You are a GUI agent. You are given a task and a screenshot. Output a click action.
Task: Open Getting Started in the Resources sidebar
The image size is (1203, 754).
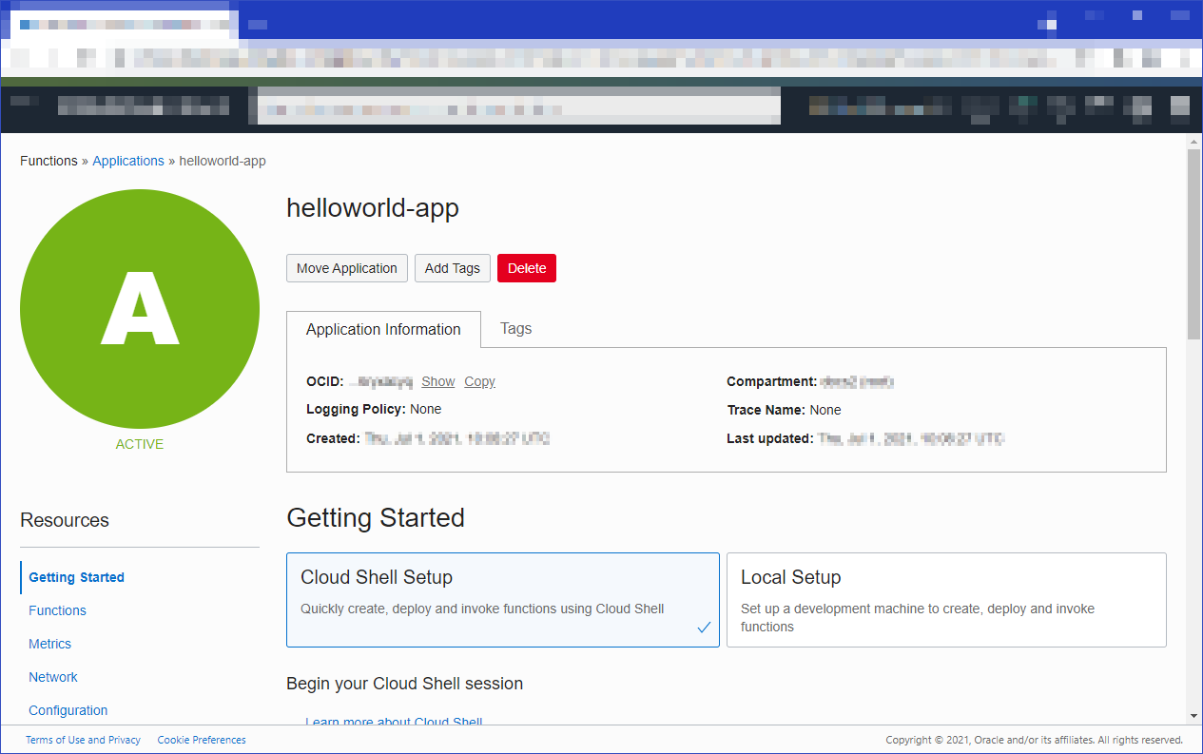(x=76, y=577)
